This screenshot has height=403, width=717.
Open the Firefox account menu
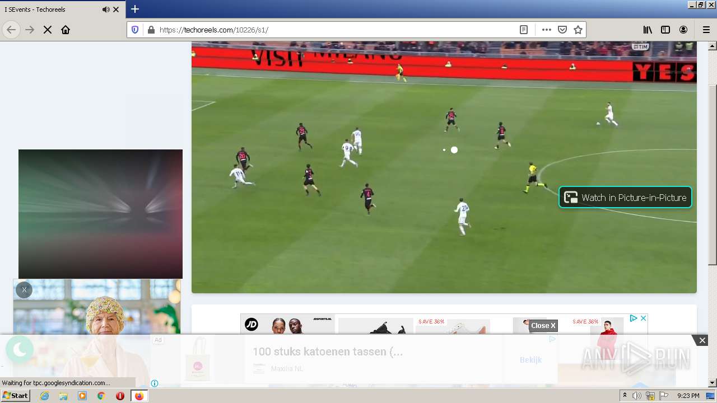coord(683,30)
